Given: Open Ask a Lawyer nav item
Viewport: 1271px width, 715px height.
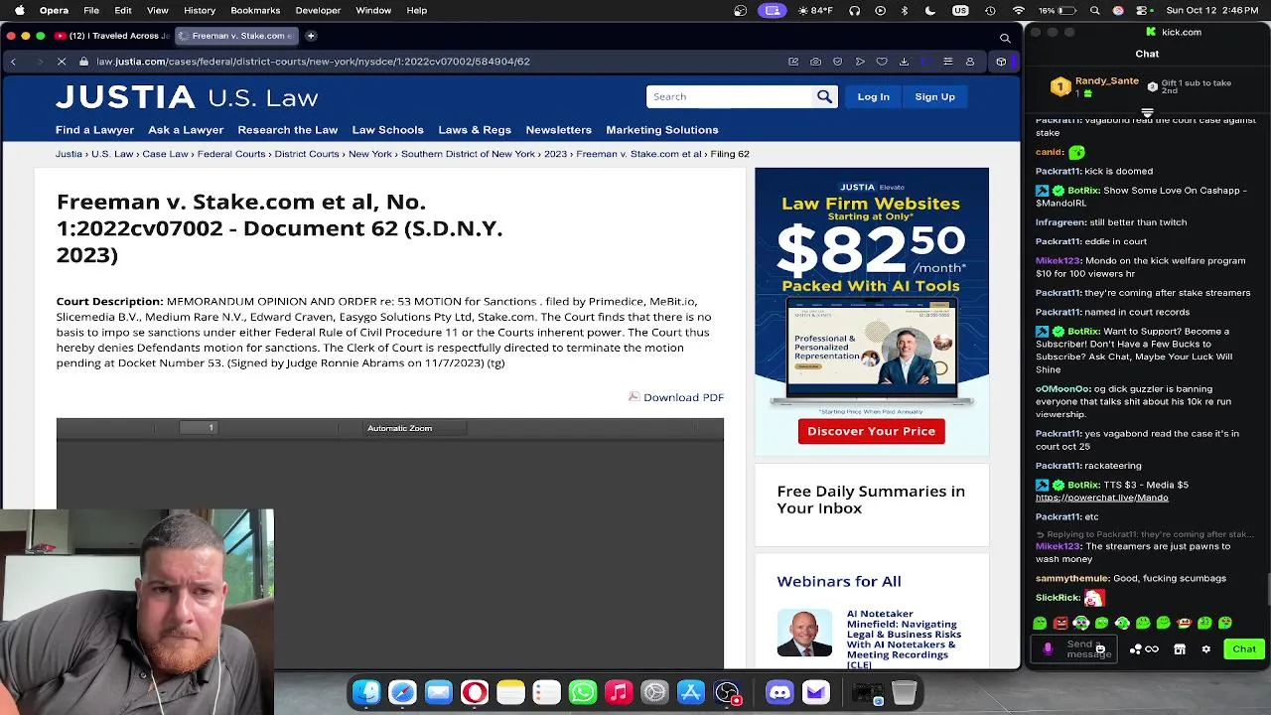Looking at the screenshot, I should 186,130.
